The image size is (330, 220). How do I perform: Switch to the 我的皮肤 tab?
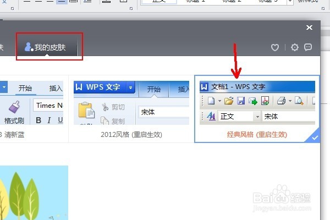47,47
